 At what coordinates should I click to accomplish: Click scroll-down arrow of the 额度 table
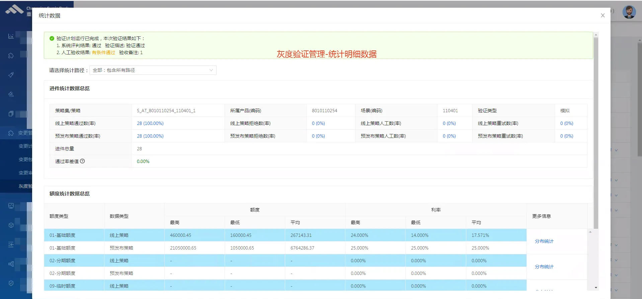(x=596, y=288)
